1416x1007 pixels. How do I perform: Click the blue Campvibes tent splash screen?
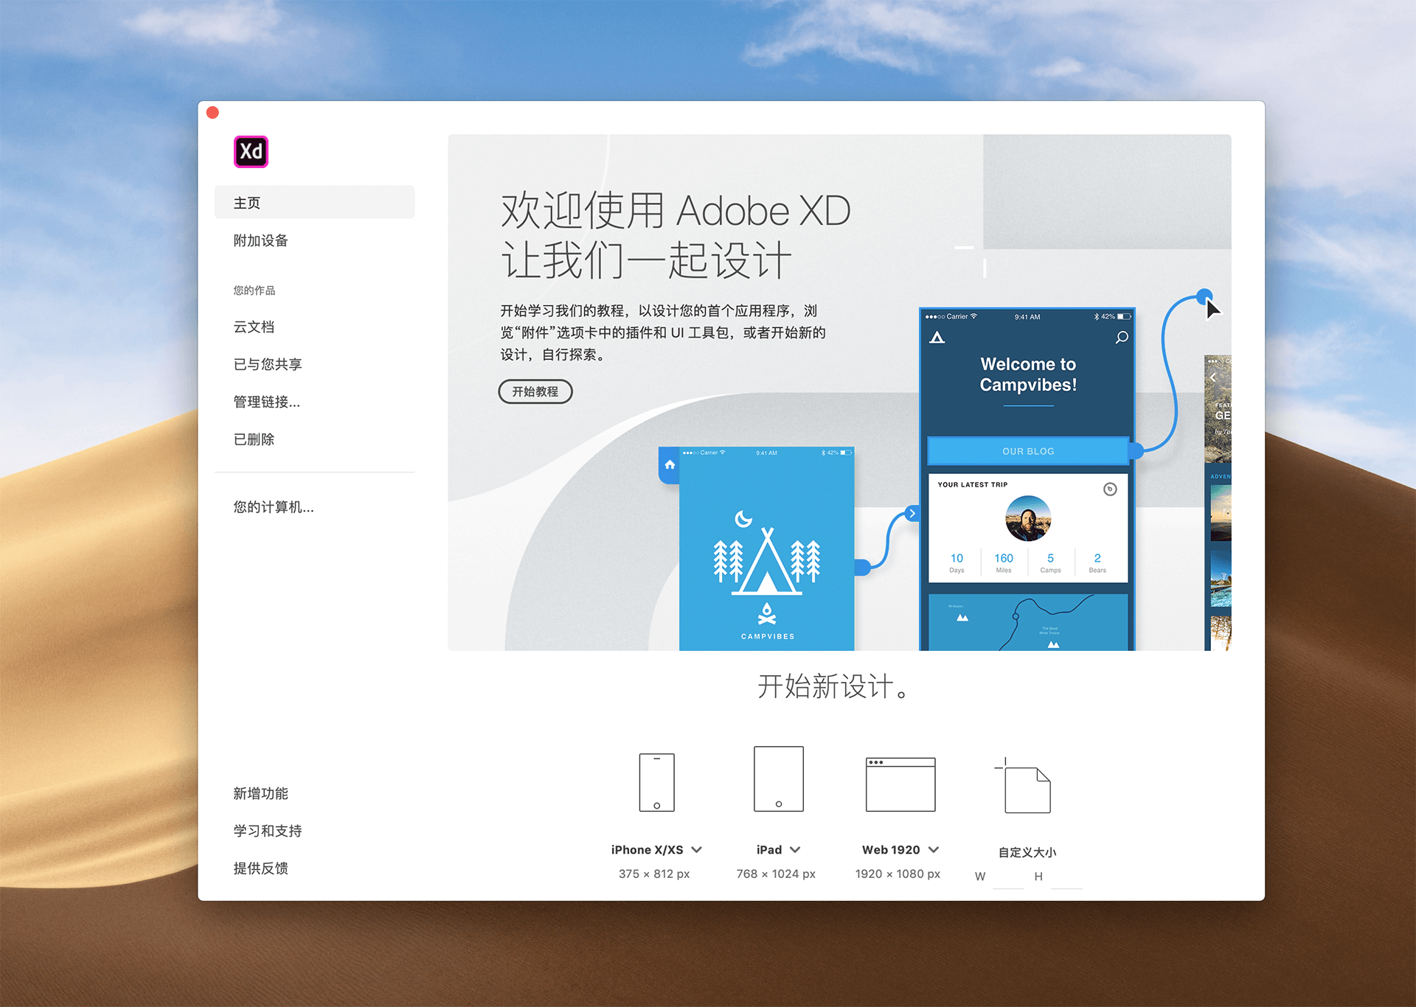(x=767, y=548)
